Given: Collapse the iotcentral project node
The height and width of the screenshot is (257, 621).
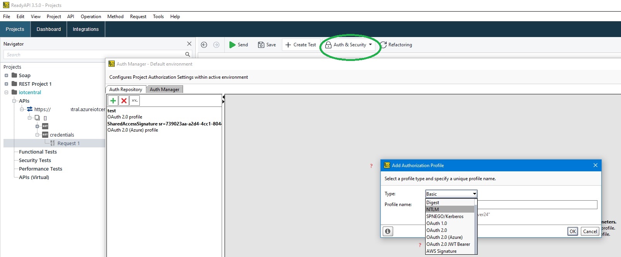Looking at the screenshot, I should point(6,92).
